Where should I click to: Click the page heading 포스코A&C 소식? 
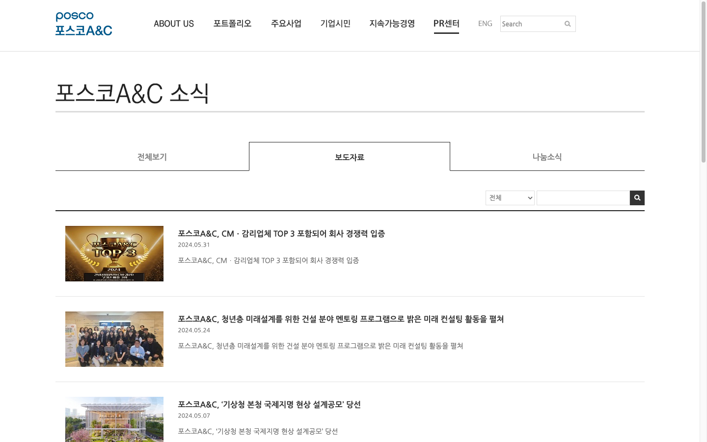132,93
